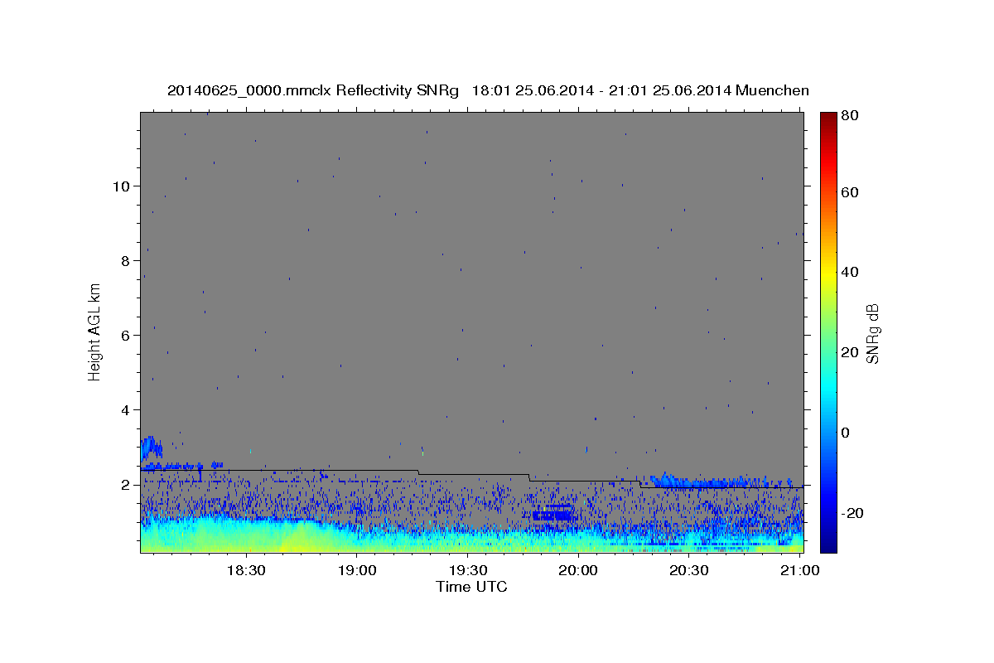Click the height axis label 10

tap(121, 186)
